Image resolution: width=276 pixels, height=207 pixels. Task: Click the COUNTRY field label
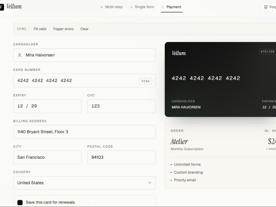pyautogui.click(x=22, y=172)
